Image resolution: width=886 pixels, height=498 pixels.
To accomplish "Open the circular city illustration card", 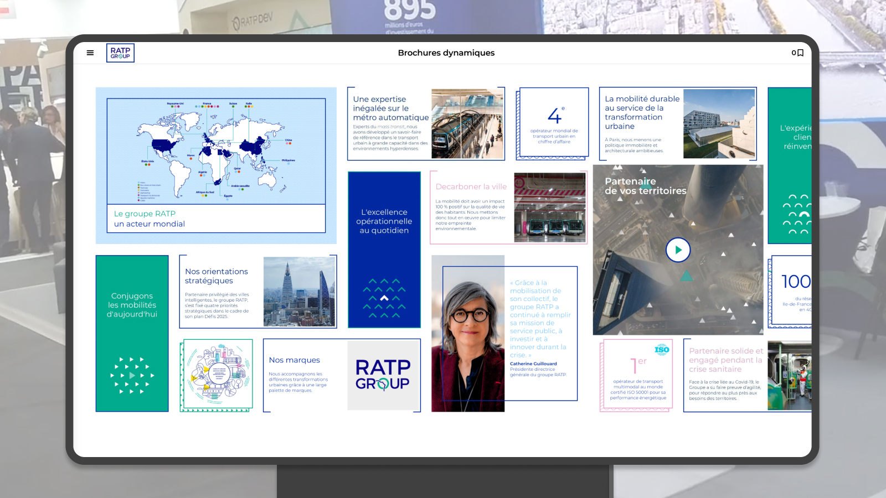I will (x=217, y=376).
